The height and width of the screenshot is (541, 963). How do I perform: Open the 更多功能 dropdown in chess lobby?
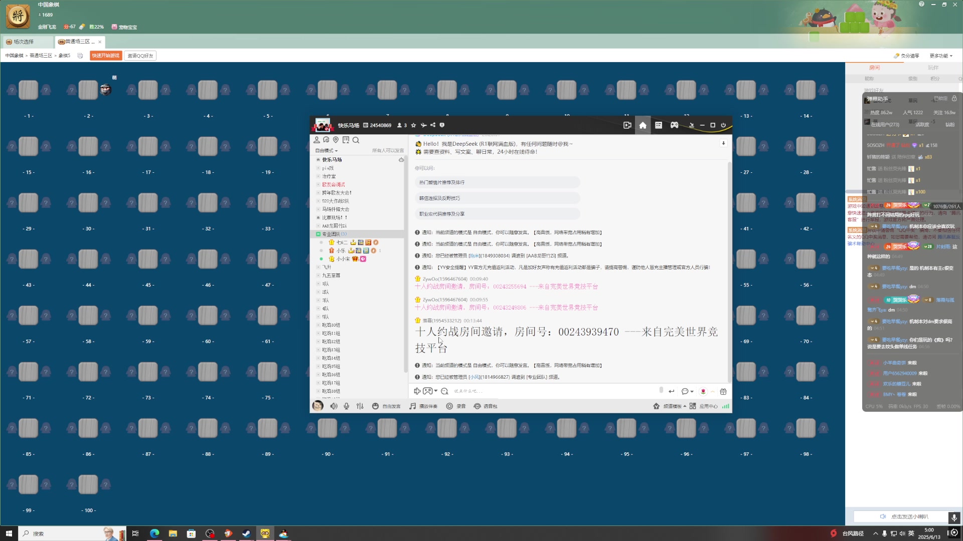click(x=941, y=56)
